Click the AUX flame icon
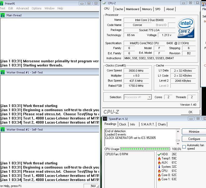 point(159,163)
